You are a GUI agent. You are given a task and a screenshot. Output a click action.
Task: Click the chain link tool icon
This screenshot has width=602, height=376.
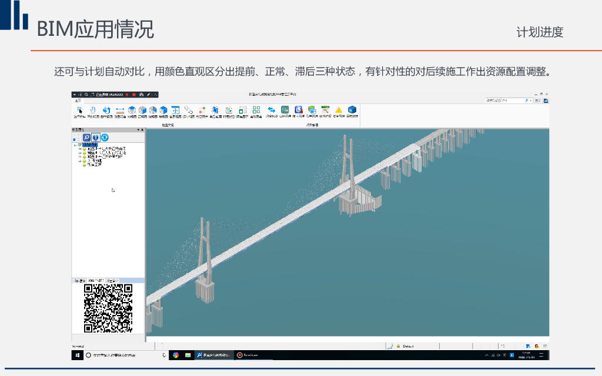188,110
